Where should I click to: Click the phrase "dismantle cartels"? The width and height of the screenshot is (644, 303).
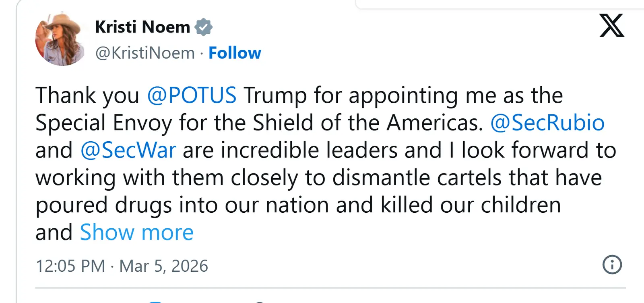[x=417, y=177]
